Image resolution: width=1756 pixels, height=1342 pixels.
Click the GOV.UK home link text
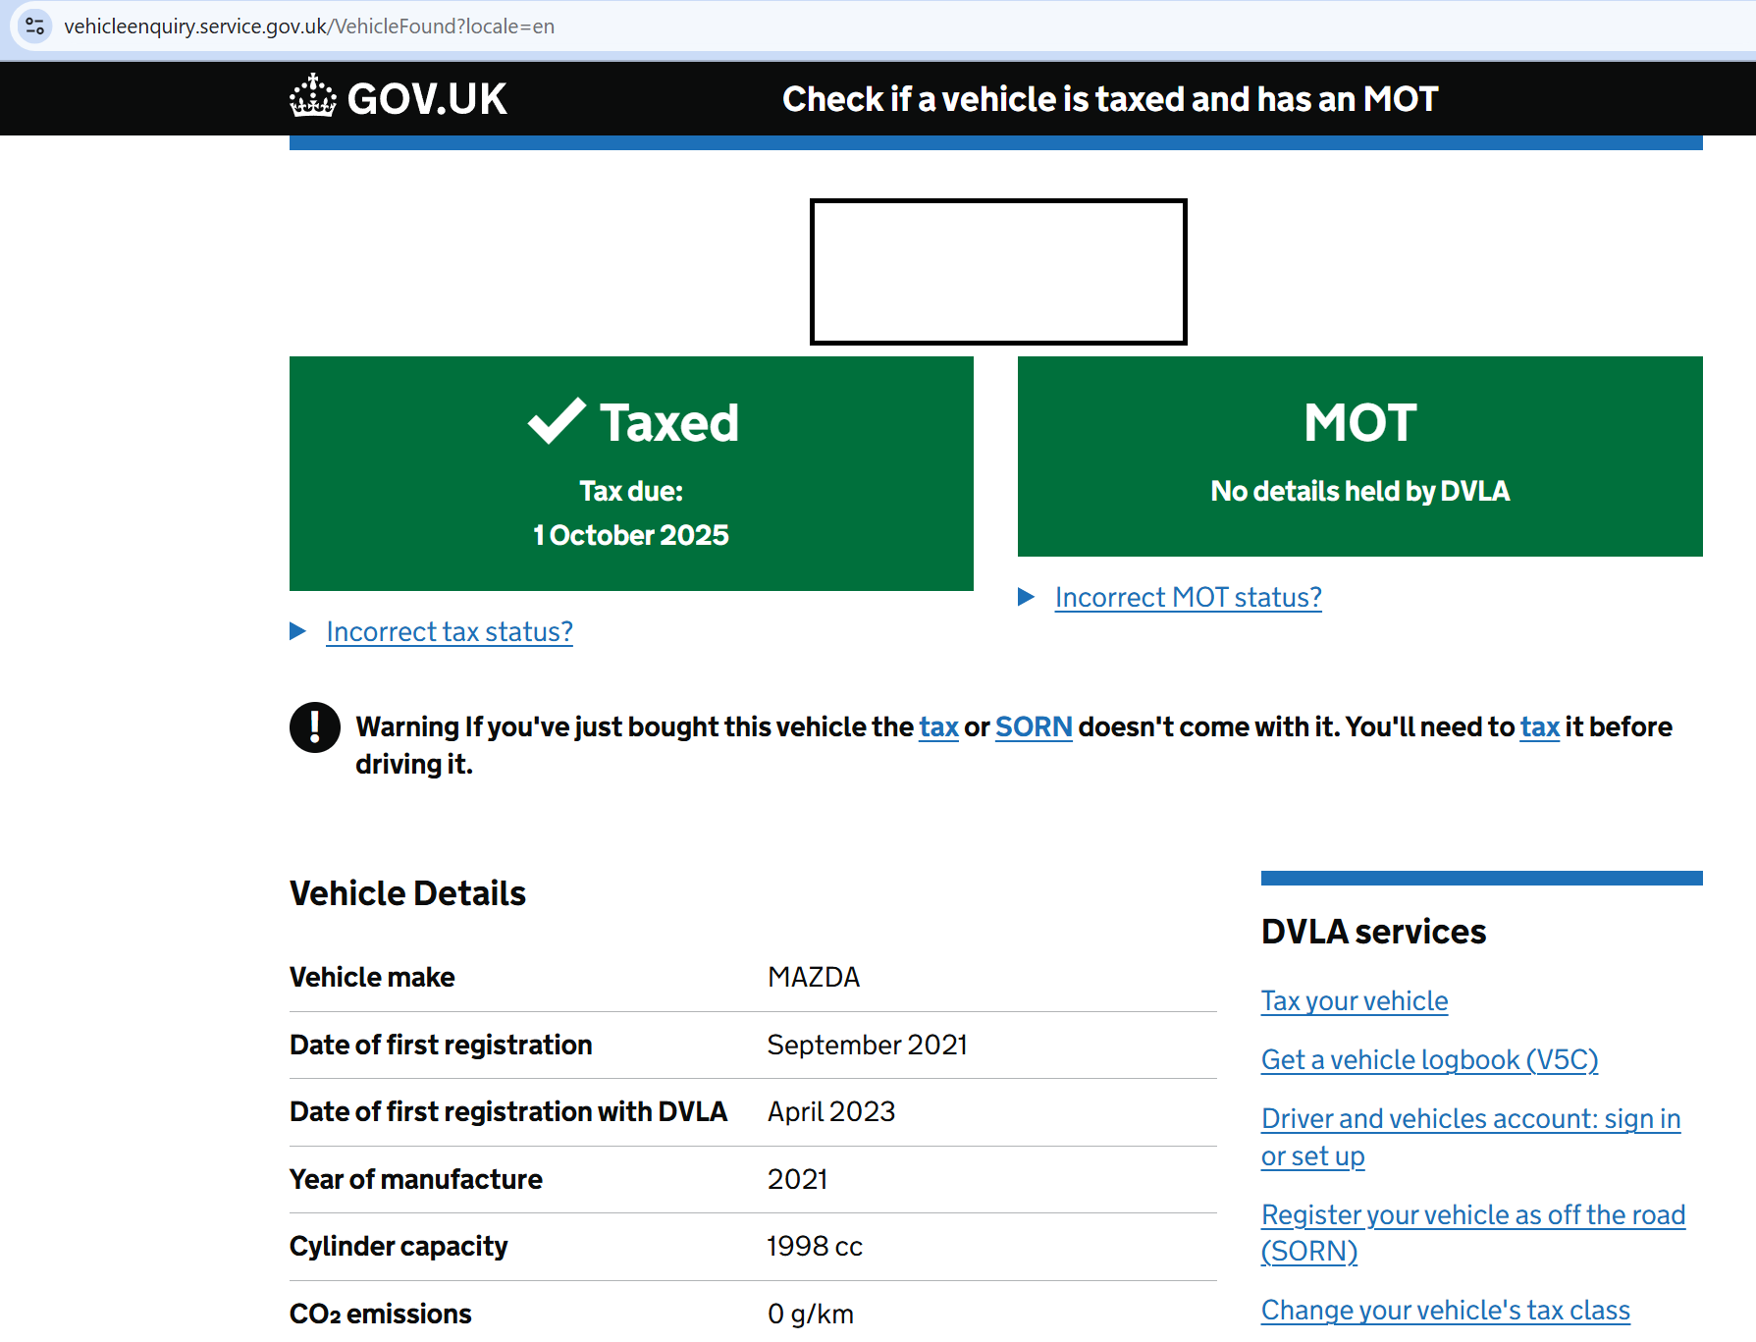(x=427, y=99)
